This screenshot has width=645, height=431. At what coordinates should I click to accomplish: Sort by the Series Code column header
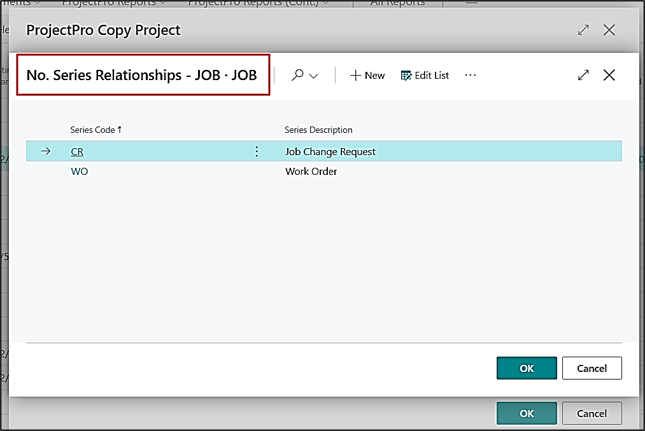[93, 130]
